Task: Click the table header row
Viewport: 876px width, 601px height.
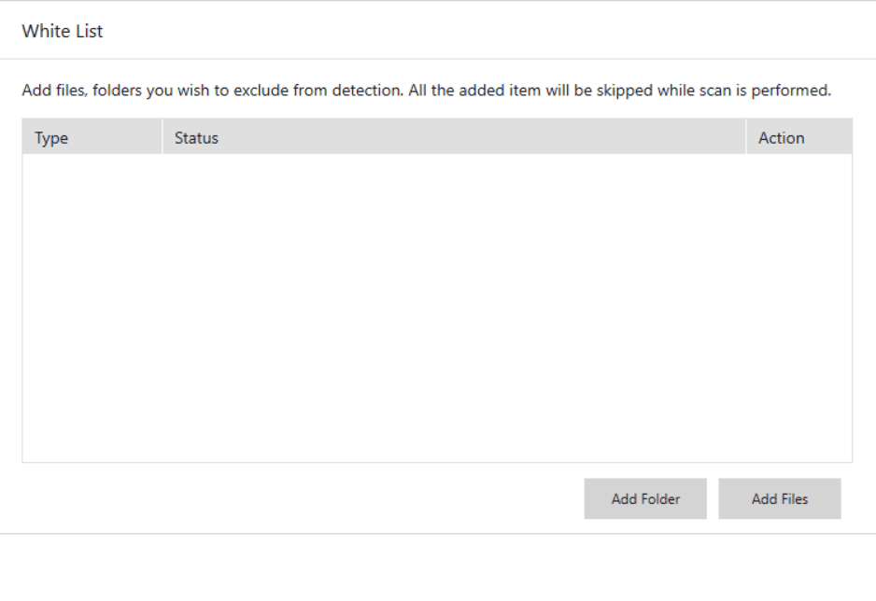Action: click(x=439, y=137)
